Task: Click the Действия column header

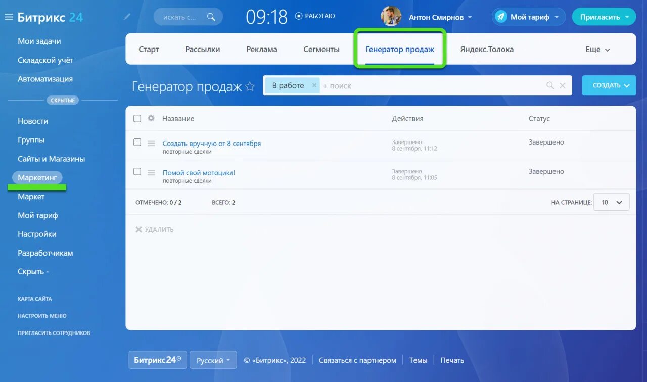Action: [407, 119]
